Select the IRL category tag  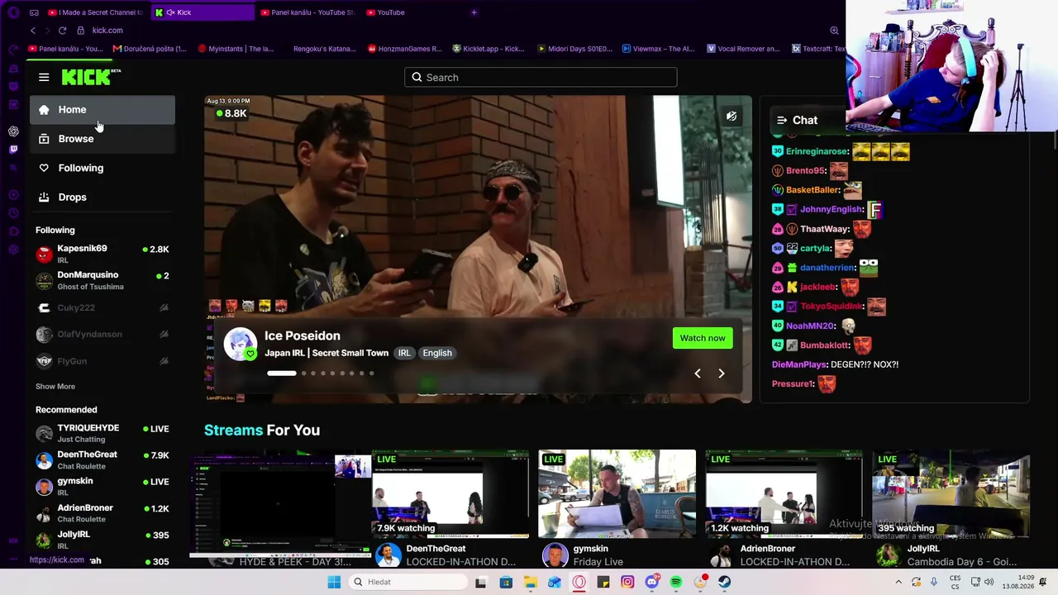pos(404,353)
